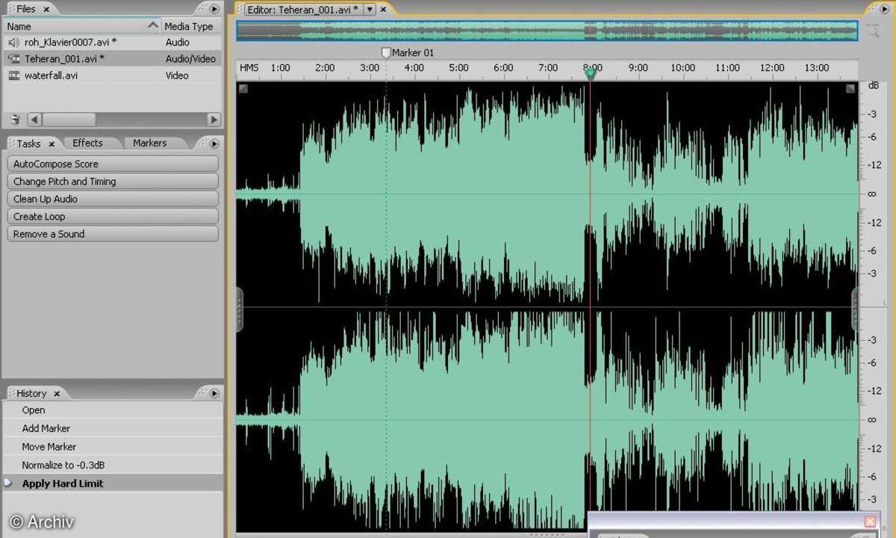Click the fade-in handle at the waveform's top-left corner
Screen dimensions: 896x538
click(x=243, y=88)
